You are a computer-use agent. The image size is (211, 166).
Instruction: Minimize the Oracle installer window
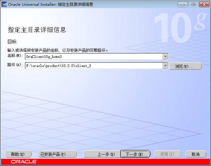click(x=183, y=5)
